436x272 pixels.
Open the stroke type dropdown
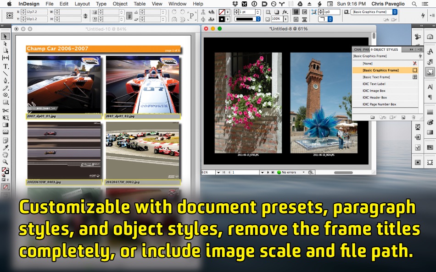258,19
